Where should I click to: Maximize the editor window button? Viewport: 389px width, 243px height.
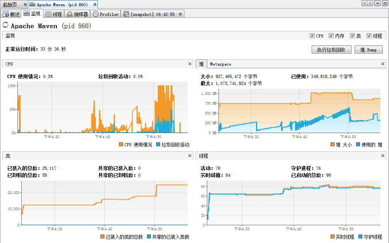pos(385,3)
